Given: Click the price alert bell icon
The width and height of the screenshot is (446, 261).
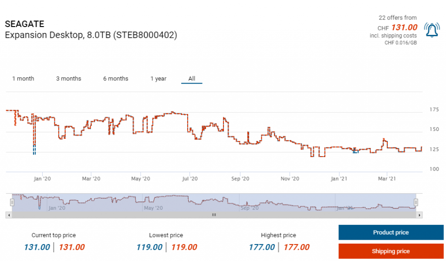Looking at the screenshot, I should [x=432, y=30].
